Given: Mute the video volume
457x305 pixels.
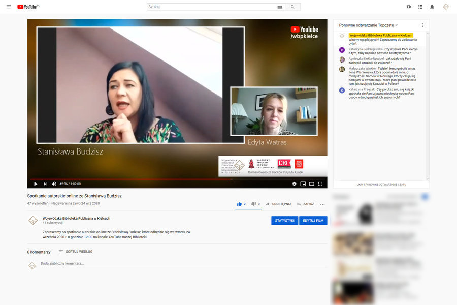Looking at the screenshot, I should (54, 184).
